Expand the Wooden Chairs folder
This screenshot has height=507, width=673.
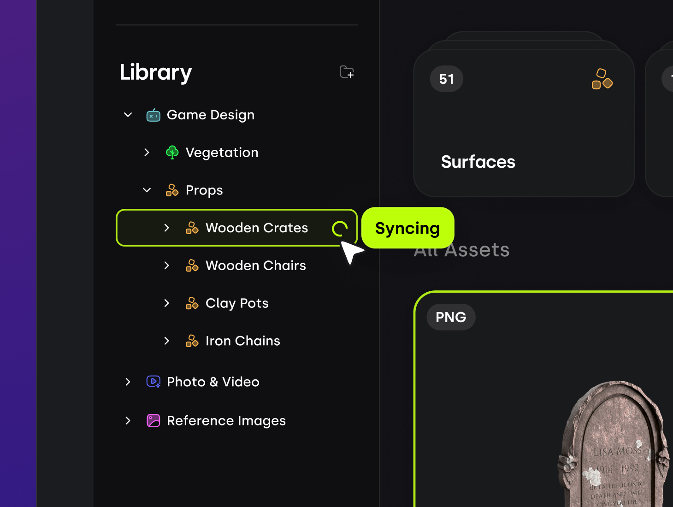(166, 265)
